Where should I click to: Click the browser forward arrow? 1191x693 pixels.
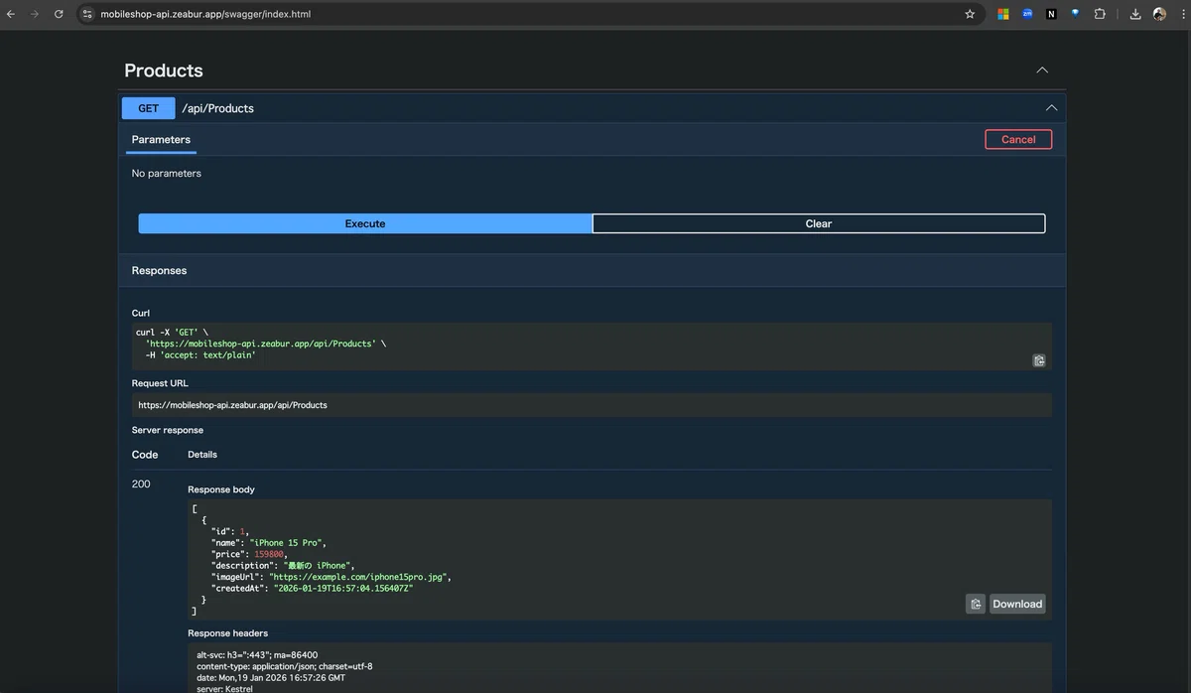pyautogui.click(x=35, y=14)
